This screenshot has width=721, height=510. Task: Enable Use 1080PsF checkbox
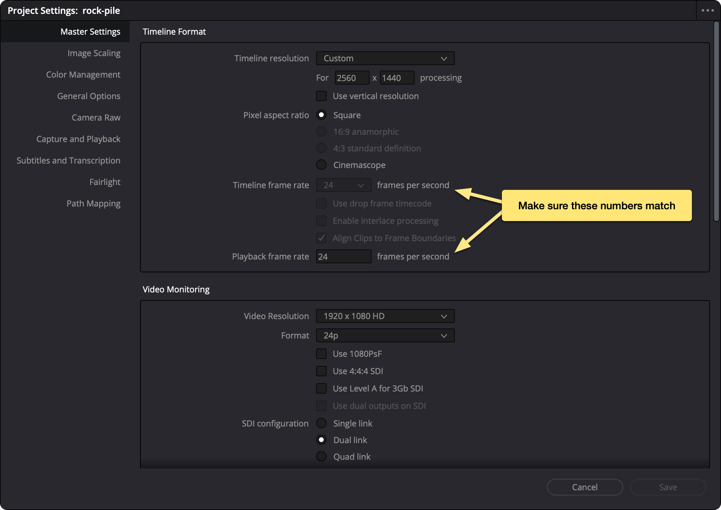pos(321,354)
